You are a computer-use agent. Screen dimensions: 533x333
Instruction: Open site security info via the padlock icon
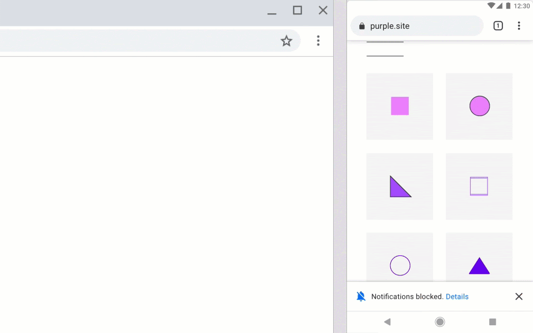coord(361,26)
